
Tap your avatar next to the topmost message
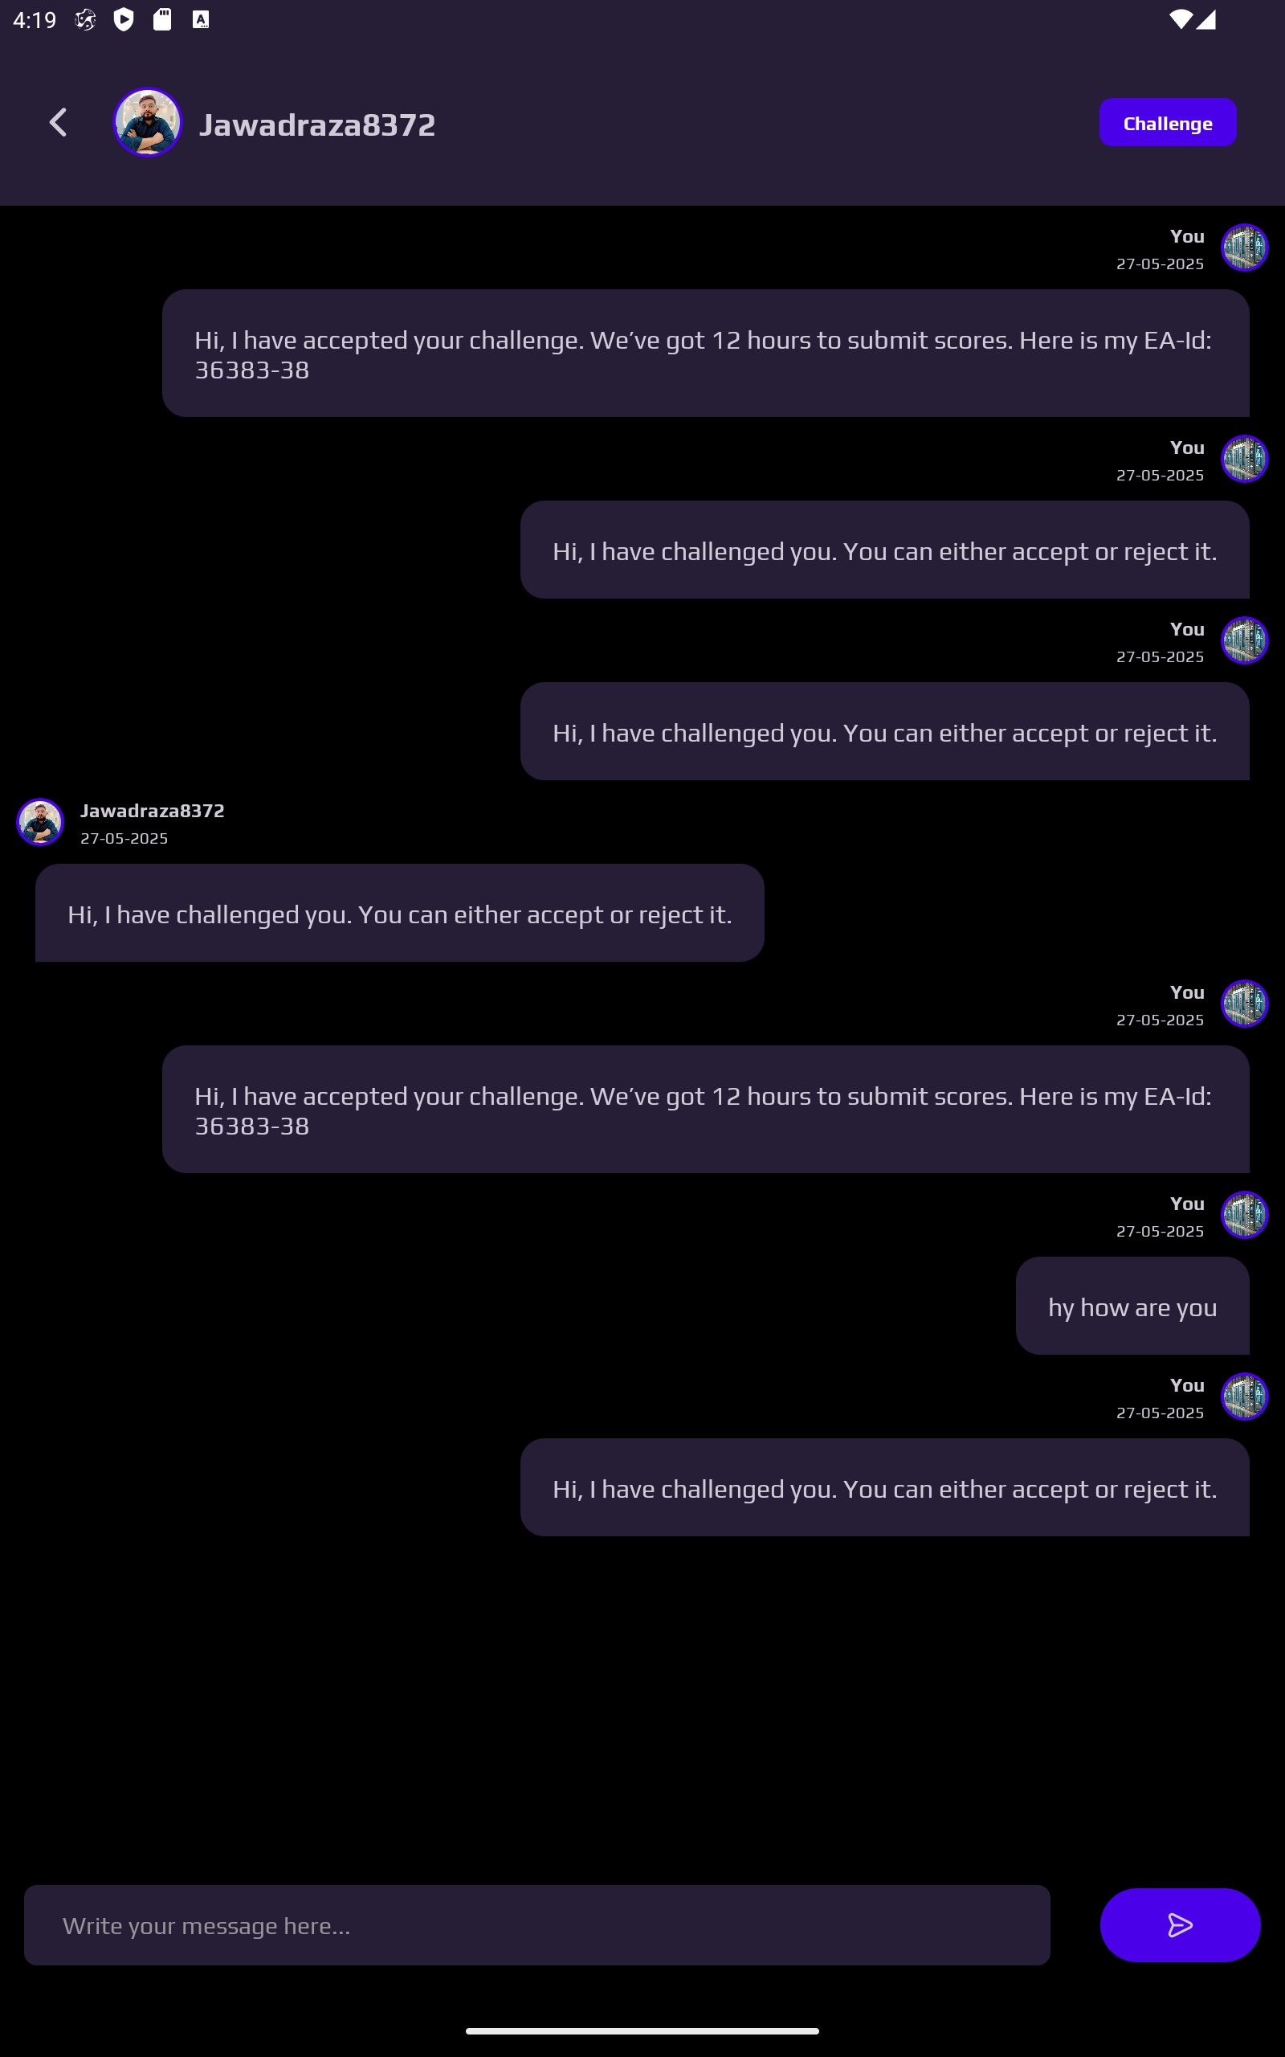pyautogui.click(x=1244, y=247)
